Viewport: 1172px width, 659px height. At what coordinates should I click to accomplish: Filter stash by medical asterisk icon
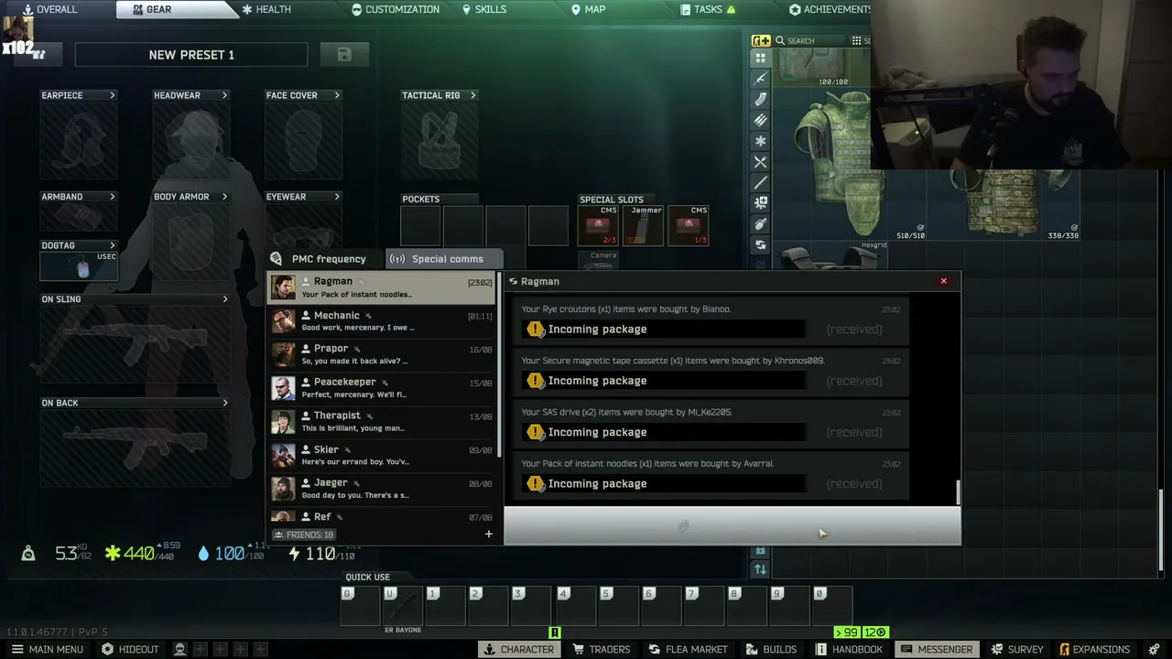pos(760,141)
